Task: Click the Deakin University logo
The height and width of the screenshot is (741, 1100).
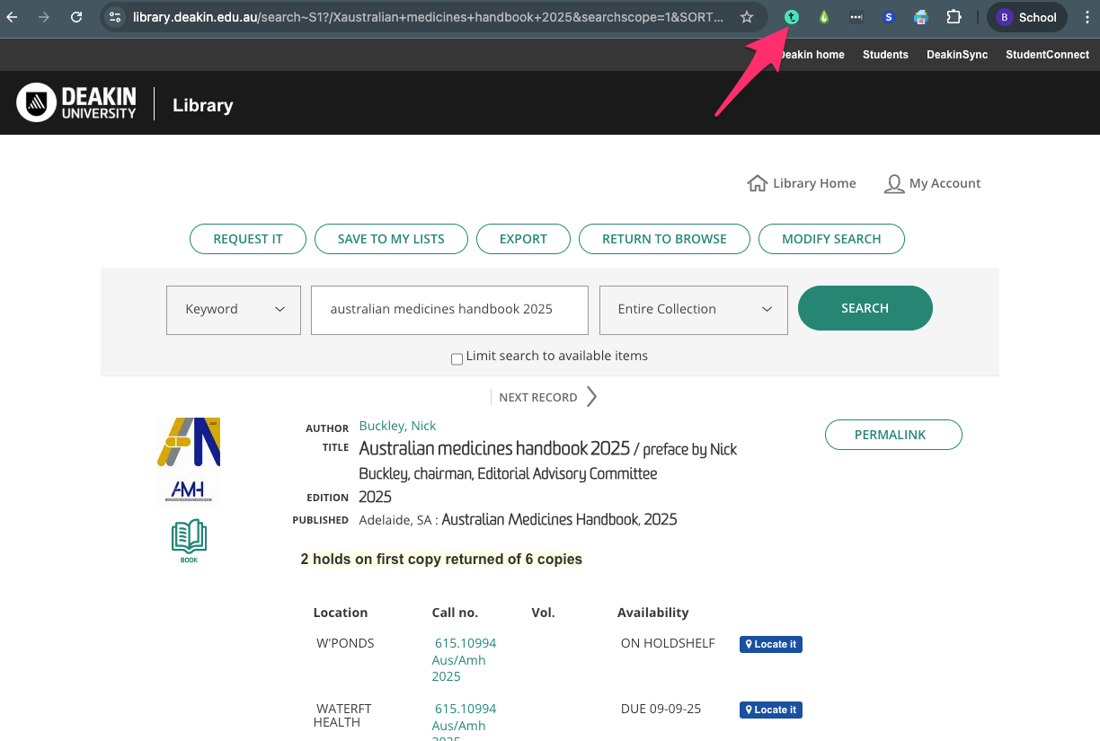Action: click(77, 103)
